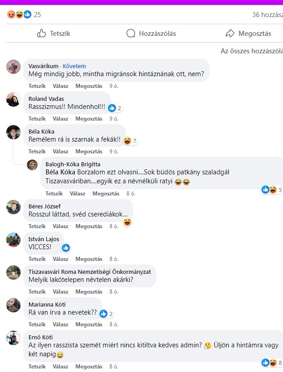
Task: Share Balogh-Kóka Brigitta's reply via Megosztás
Action: (106, 194)
